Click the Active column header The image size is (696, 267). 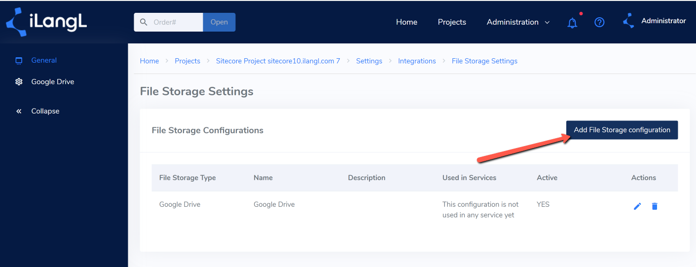coord(547,178)
